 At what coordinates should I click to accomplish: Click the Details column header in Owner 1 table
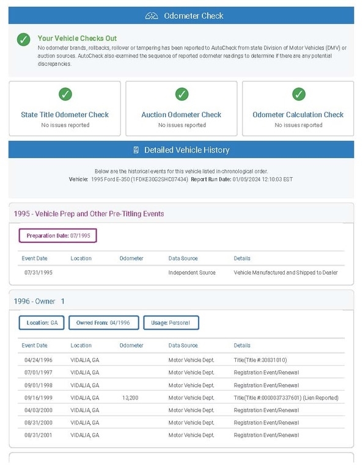(x=242, y=346)
